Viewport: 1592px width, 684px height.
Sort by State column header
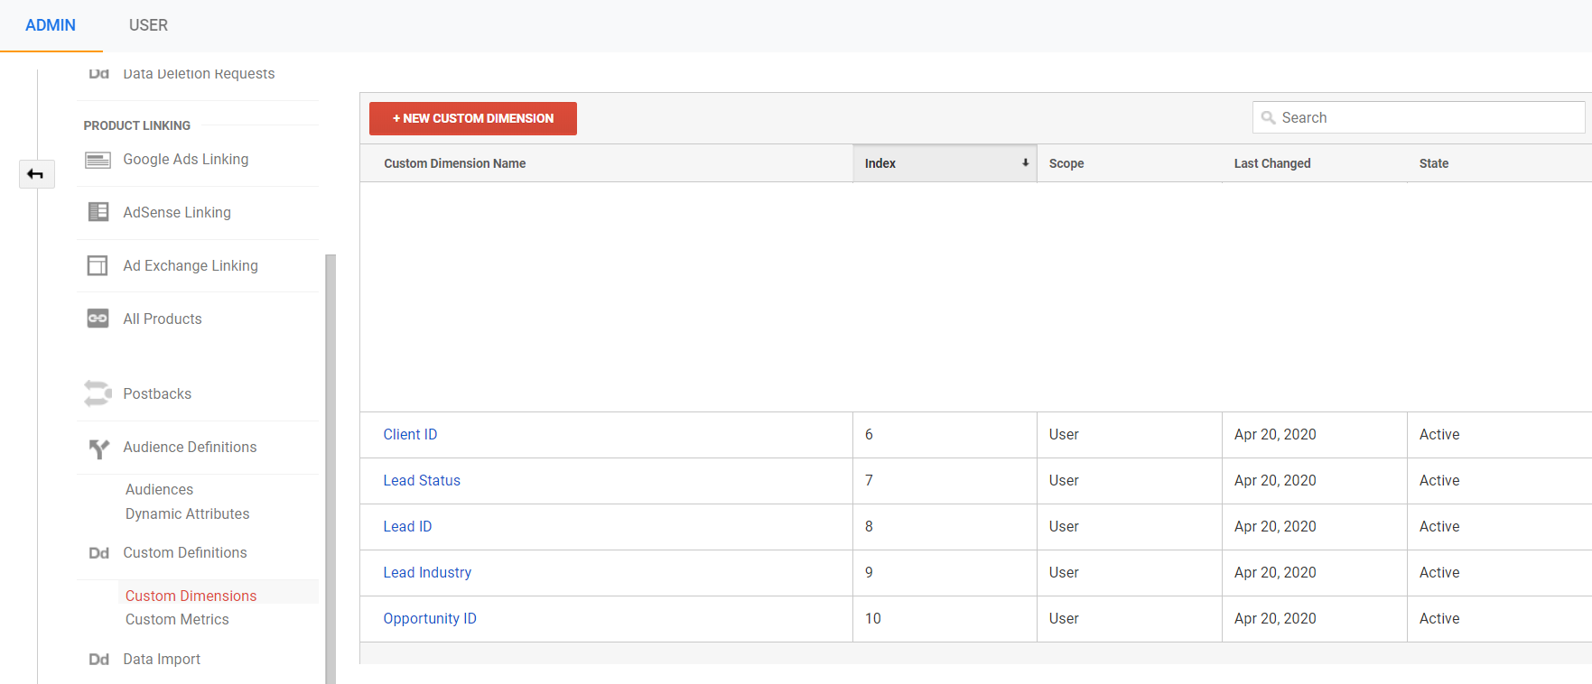[x=1434, y=163]
